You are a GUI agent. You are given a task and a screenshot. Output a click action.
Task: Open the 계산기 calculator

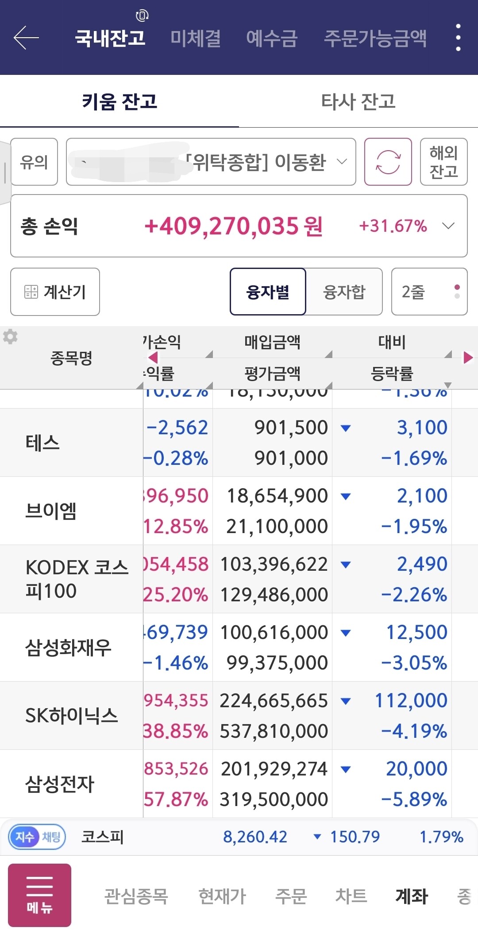(55, 292)
